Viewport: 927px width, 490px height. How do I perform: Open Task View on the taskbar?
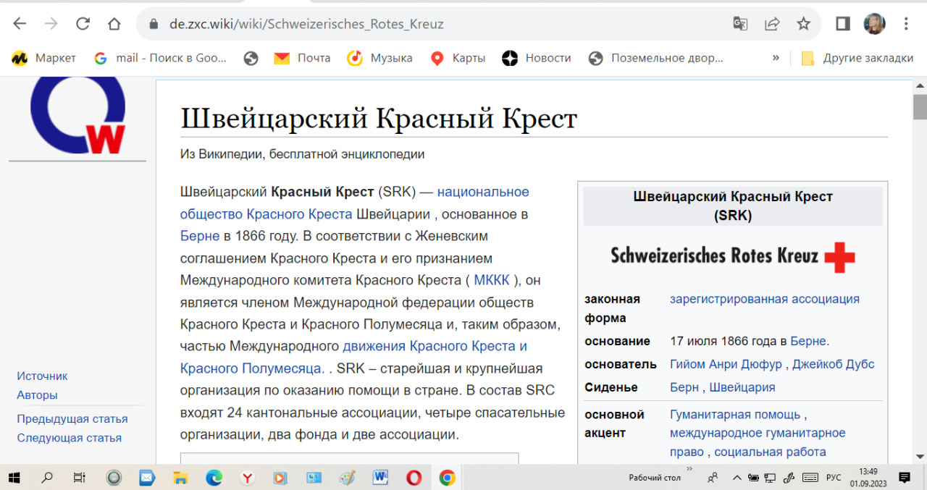click(80, 478)
